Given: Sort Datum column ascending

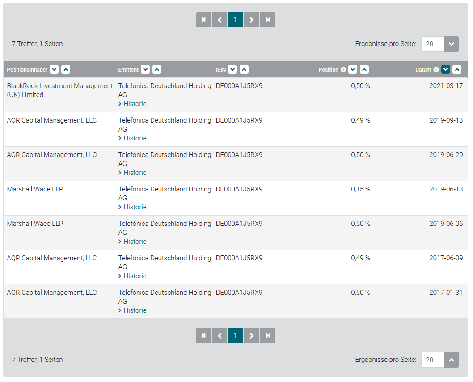Looking at the screenshot, I should point(457,70).
